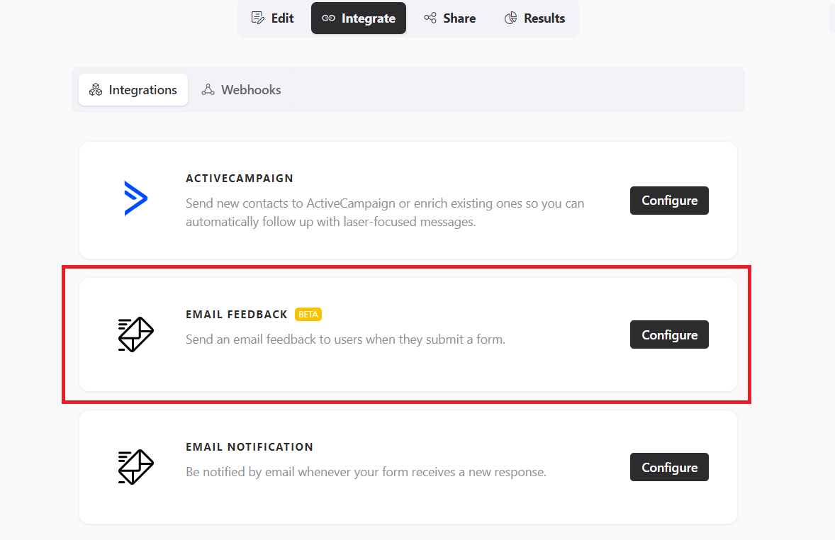Click the stacked cubes Integrations icon
The height and width of the screenshot is (540, 835).
pyautogui.click(x=96, y=90)
